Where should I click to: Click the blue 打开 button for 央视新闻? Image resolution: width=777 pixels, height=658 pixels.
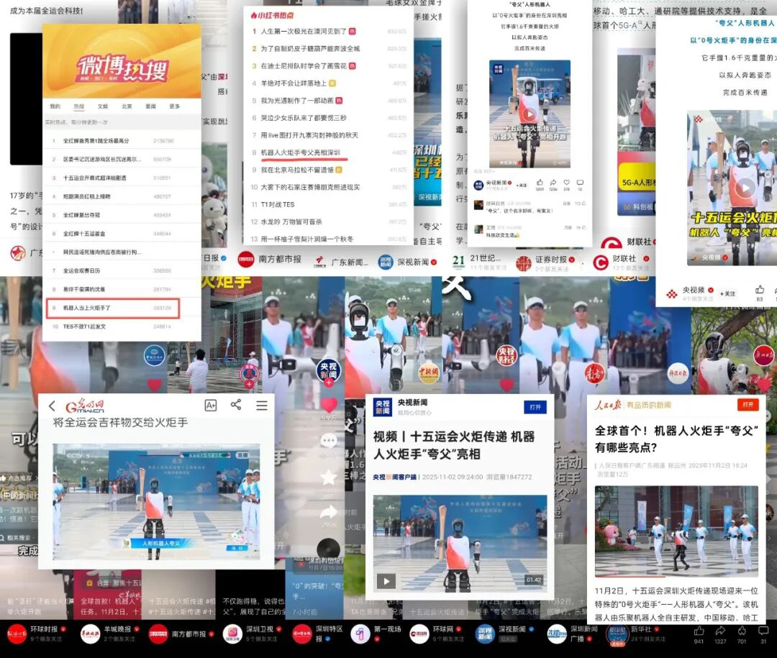coord(535,407)
